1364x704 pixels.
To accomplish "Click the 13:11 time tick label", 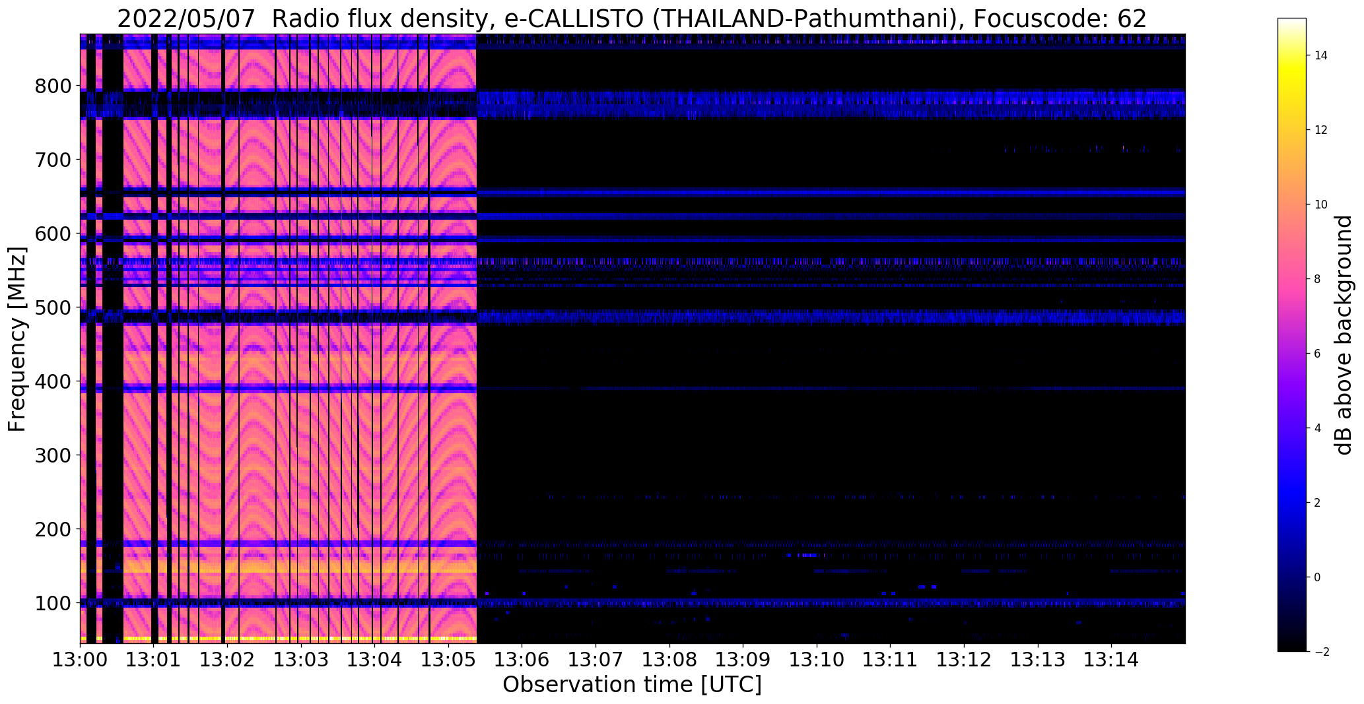I will (x=891, y=659).
